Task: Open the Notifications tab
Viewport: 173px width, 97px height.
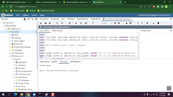Action: coord(75,62)
